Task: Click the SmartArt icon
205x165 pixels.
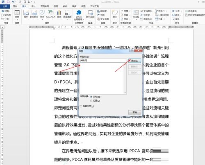Action: [x=51, y=14]
